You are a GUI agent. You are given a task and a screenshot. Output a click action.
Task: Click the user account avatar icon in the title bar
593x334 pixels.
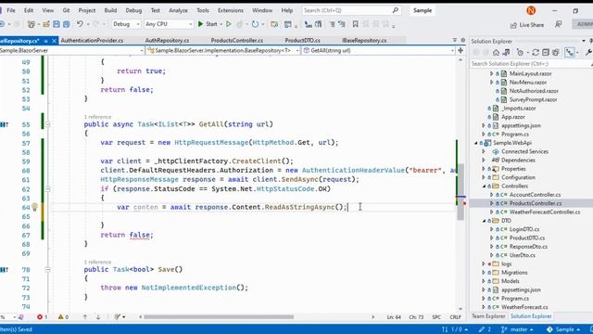click(x=531, y=10)
